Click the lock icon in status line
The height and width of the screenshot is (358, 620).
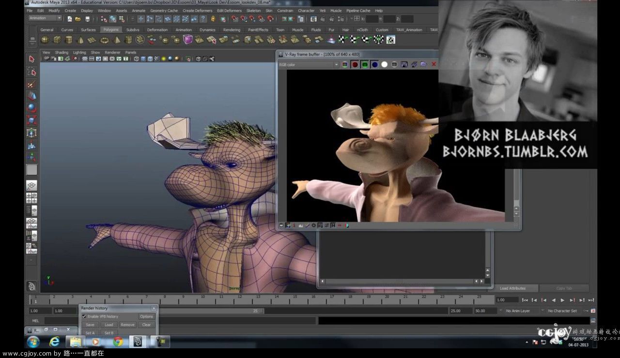[213, 19]
